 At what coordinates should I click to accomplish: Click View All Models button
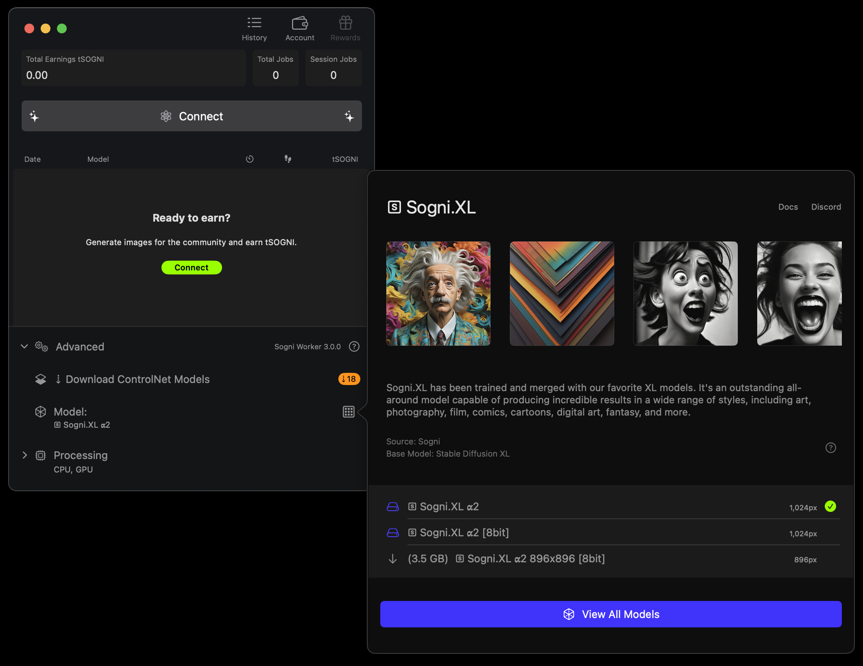pos(610,614)
